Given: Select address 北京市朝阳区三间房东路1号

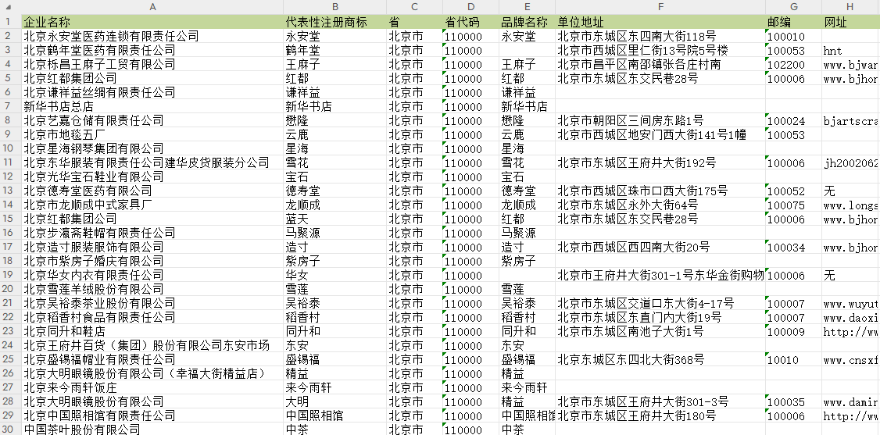Looking at the screenshot, I should pyautogui.click(x=660, y=120).
